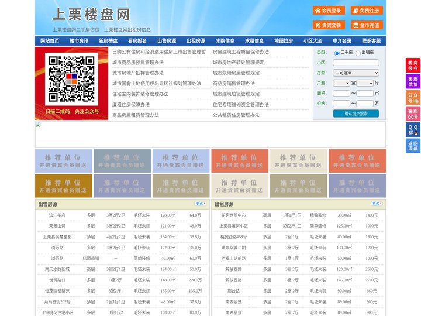Open the 看房报名 navigation menu item
The image size is (421, 316).
coord(137,41)
